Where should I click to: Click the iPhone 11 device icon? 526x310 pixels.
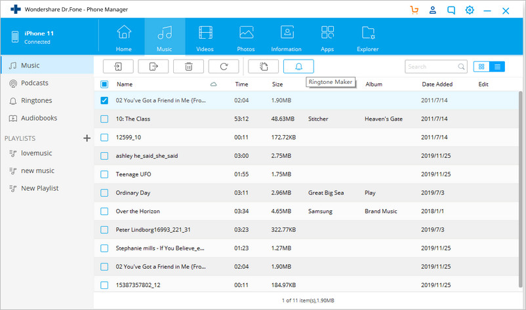15,37
